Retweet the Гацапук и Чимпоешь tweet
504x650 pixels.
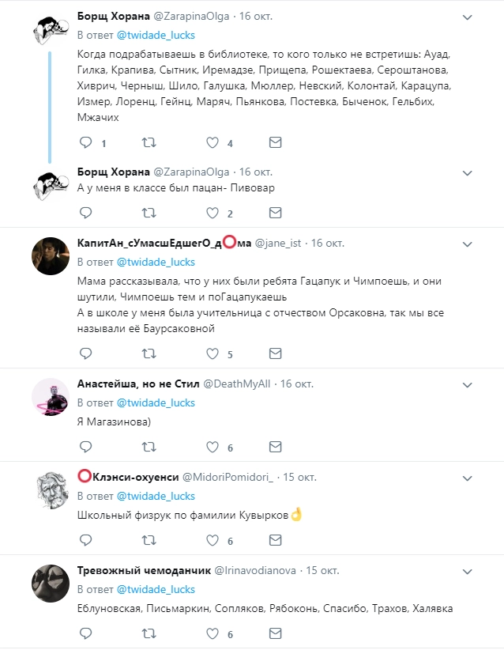tap(148, 353)
